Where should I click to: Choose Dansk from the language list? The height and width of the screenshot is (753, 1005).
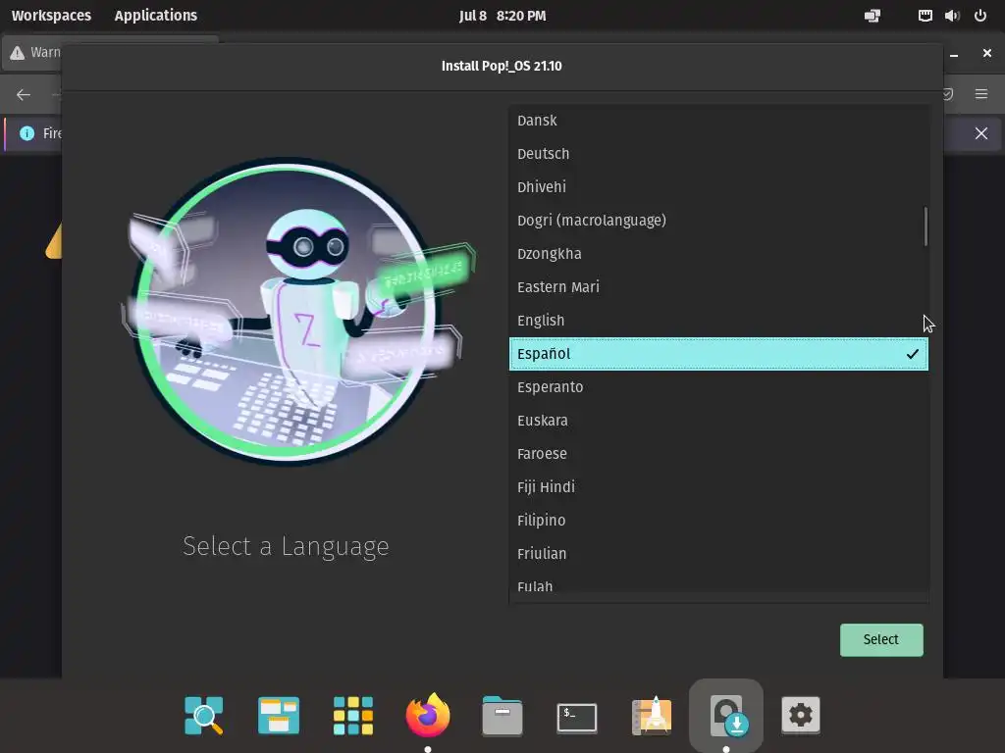(x=718, y=121)
